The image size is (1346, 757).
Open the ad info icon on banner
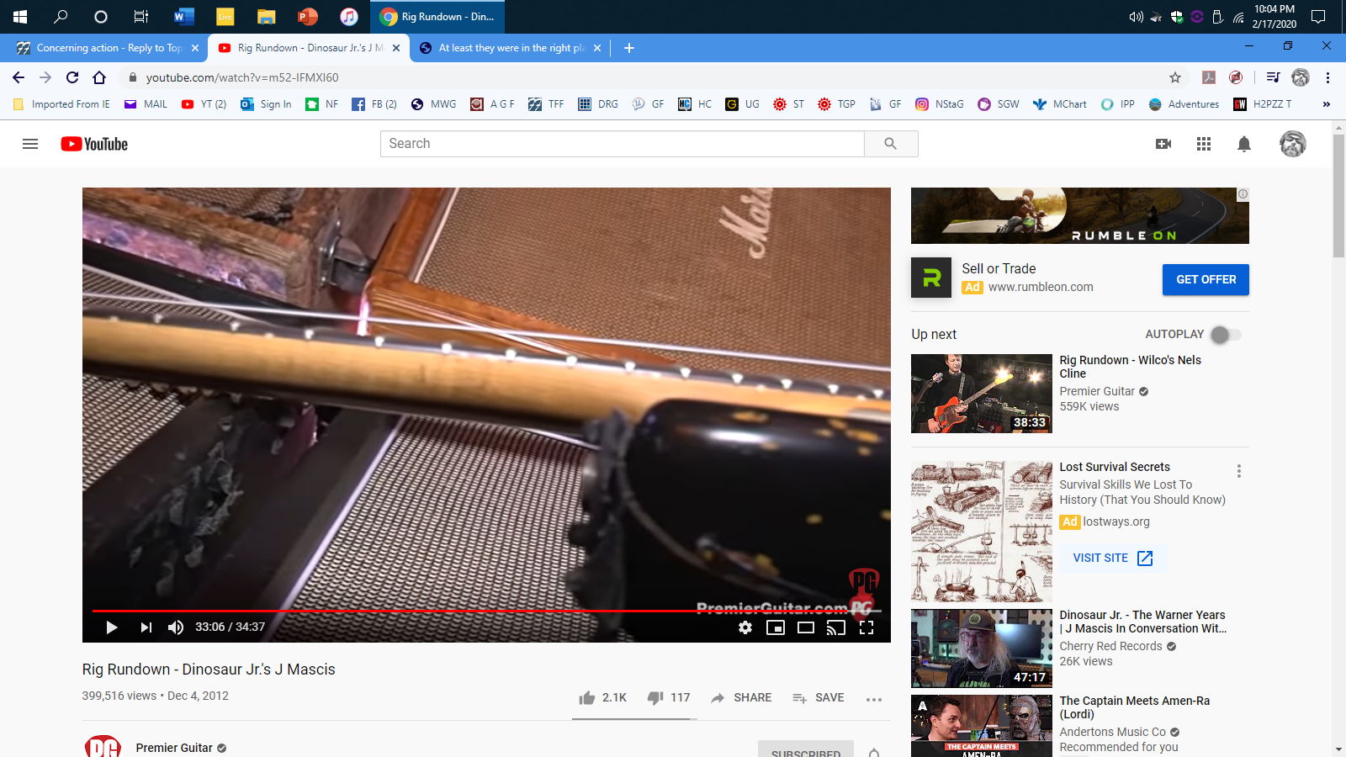tap(1243, 194)
